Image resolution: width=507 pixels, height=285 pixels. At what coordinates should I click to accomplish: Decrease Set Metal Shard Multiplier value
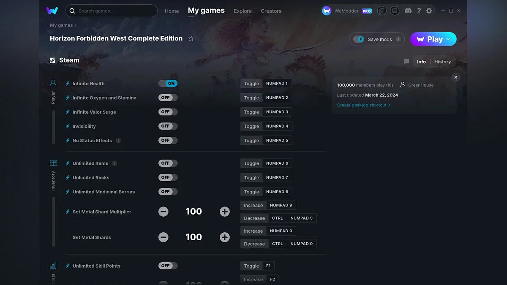tap(164, 212)
